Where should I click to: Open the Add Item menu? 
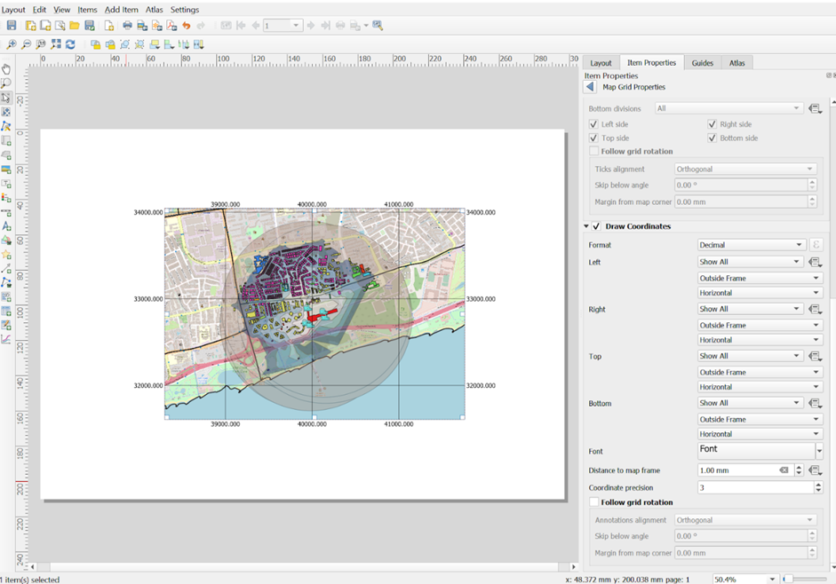click(121, 10)
